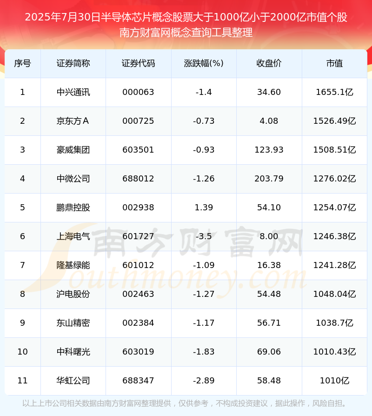Viewport: 372px width, 416px height.
Task: Click stock code 603019
Action: click(x=138, y=352)
